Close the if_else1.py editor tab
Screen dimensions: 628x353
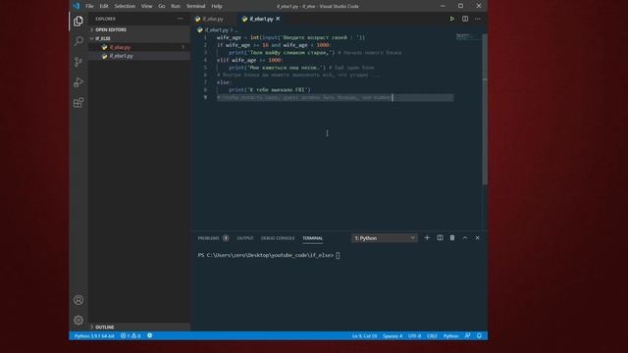pos(278,19)
